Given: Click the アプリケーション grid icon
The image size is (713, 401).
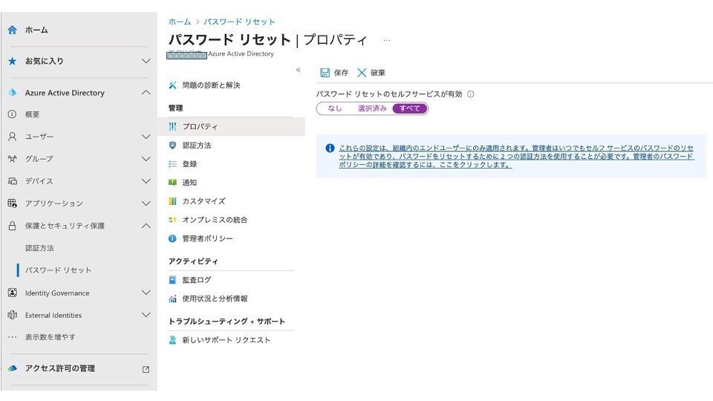Looking at the screenshot, I should [x=13, y=203].
